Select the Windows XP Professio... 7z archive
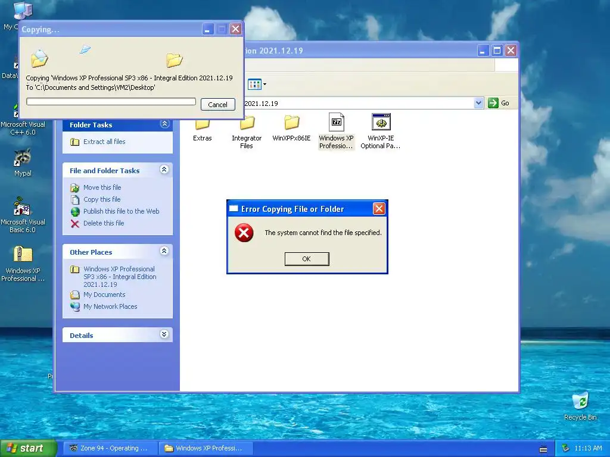Viewport: 610px width, 457px height. [336, 132]
